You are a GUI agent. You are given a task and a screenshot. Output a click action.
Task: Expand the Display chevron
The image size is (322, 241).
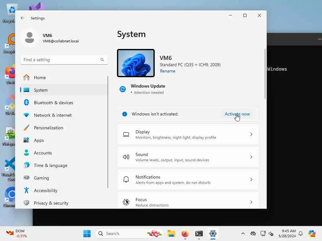point(251,134)
